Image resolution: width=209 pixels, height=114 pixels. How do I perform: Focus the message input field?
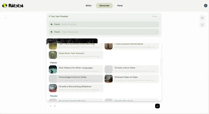[x=104, y=106]
